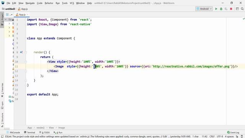Viewport: 245px width, 138px height.
Task: Collapse the View element fold on line 10
Action: point(26,62)
